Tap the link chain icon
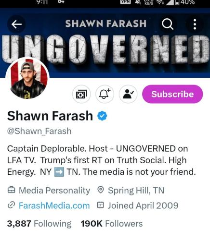 [12, 205]
